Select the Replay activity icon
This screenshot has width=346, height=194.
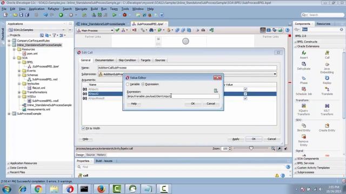click(327, 78)
